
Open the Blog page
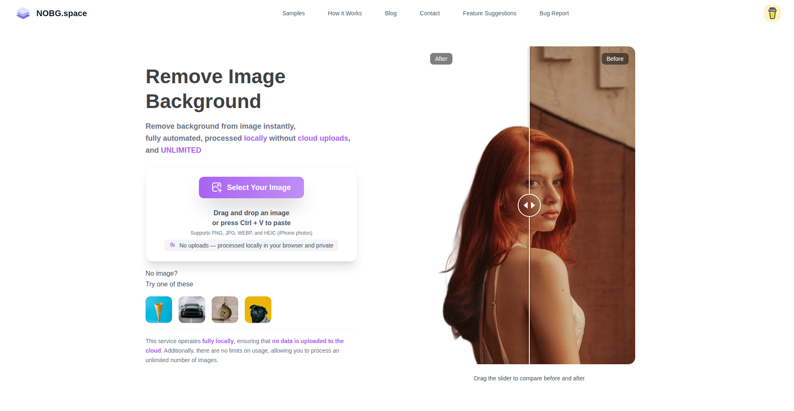pyautogui.click(x=391, y=13)
